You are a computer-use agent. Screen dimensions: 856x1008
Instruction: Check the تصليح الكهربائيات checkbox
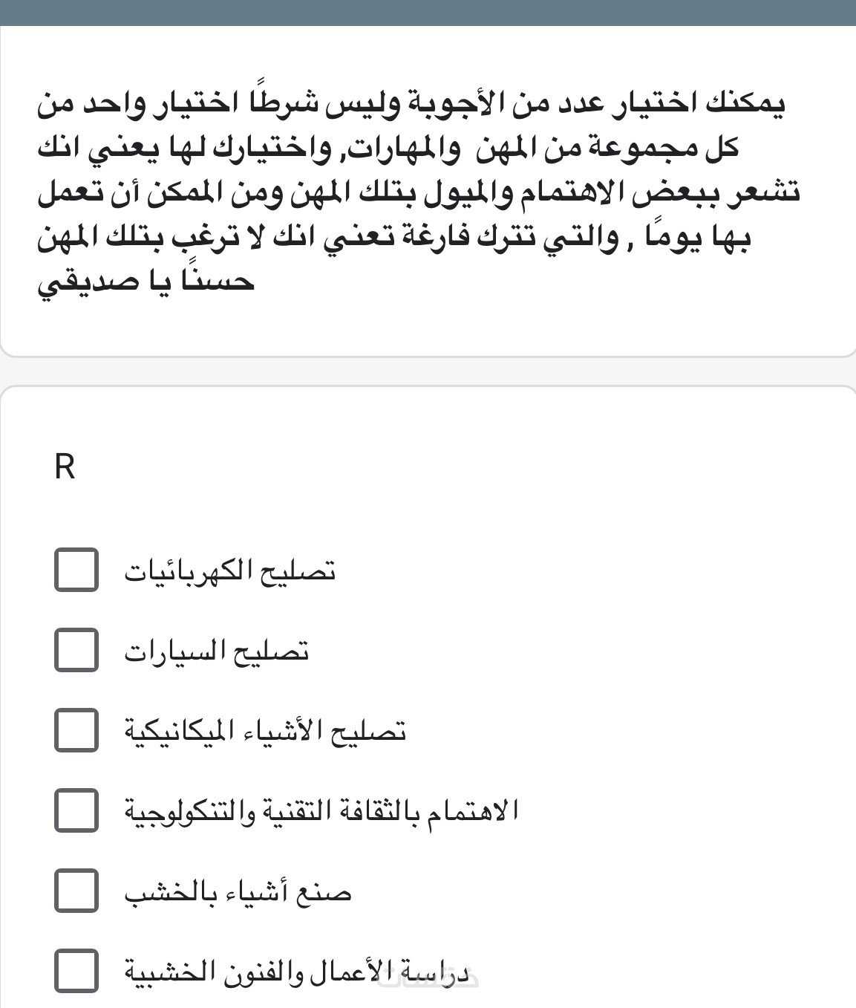[76, 570]
